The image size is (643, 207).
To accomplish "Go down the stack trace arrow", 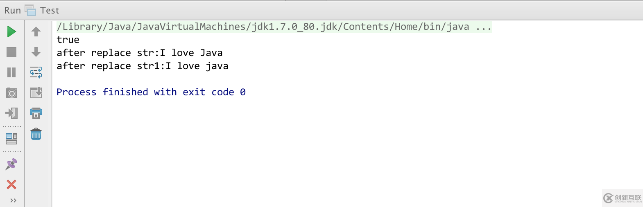I will (x=36, y=52).
